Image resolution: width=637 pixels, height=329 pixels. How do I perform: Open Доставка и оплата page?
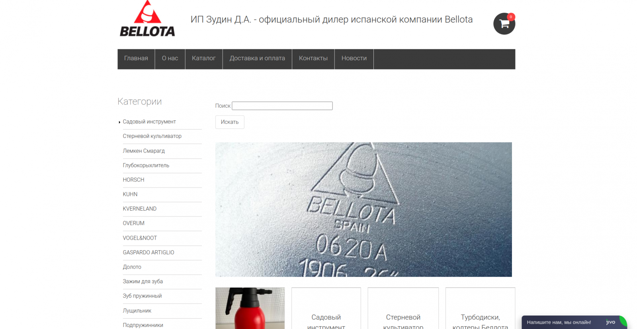point(257,59)
